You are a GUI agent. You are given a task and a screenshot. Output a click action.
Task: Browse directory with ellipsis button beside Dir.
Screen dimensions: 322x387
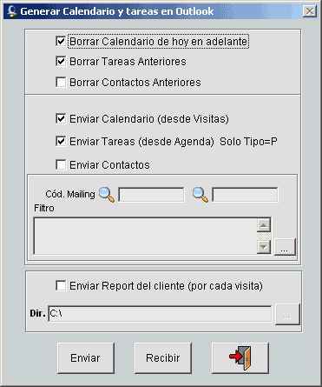[x=287, y=314]
